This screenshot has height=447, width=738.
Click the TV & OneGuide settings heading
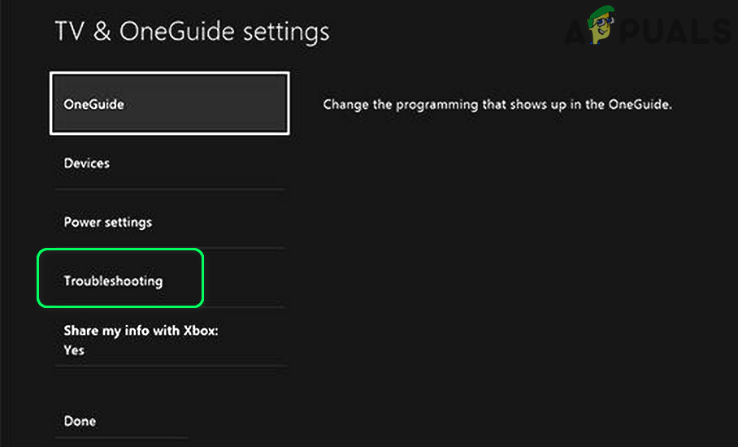tap(192, 33)
